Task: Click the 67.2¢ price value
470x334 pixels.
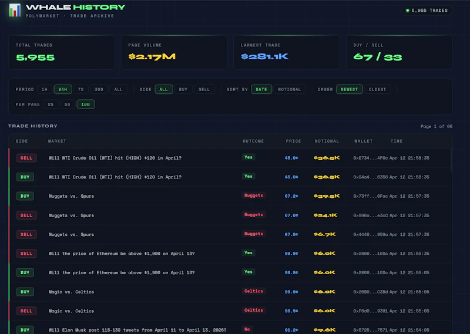Action: point(291,196)
